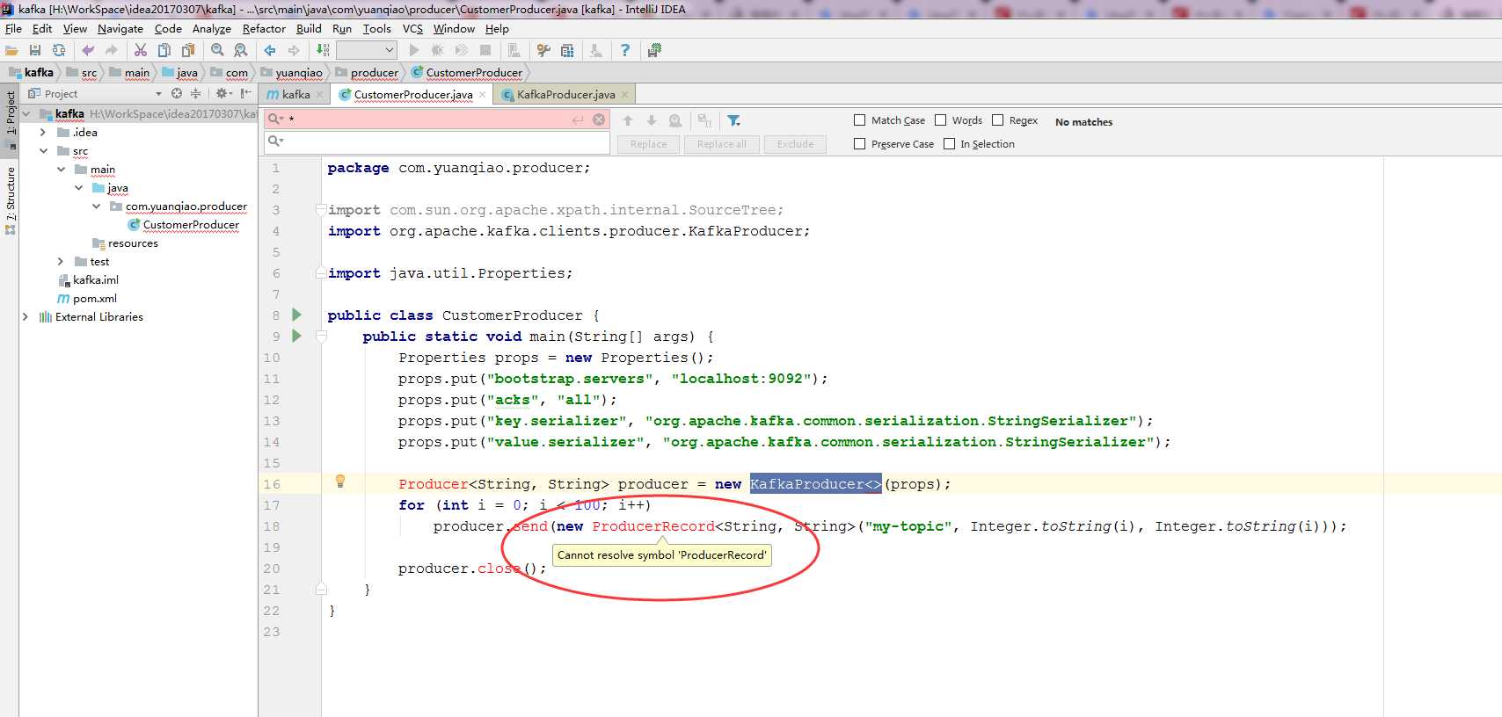
Task: Switch to the kafka pom tab
Action: [x=295, y=94]
